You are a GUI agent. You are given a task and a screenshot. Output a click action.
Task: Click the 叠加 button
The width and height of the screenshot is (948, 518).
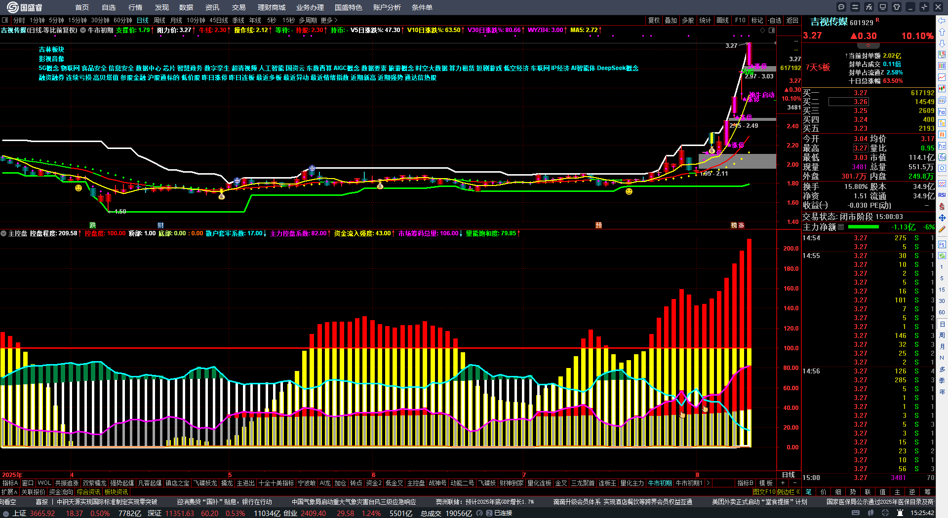671,20
